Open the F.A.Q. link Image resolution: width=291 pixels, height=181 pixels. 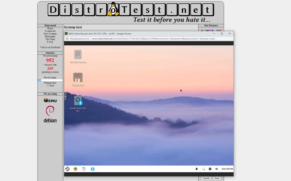tap(50, 42)
